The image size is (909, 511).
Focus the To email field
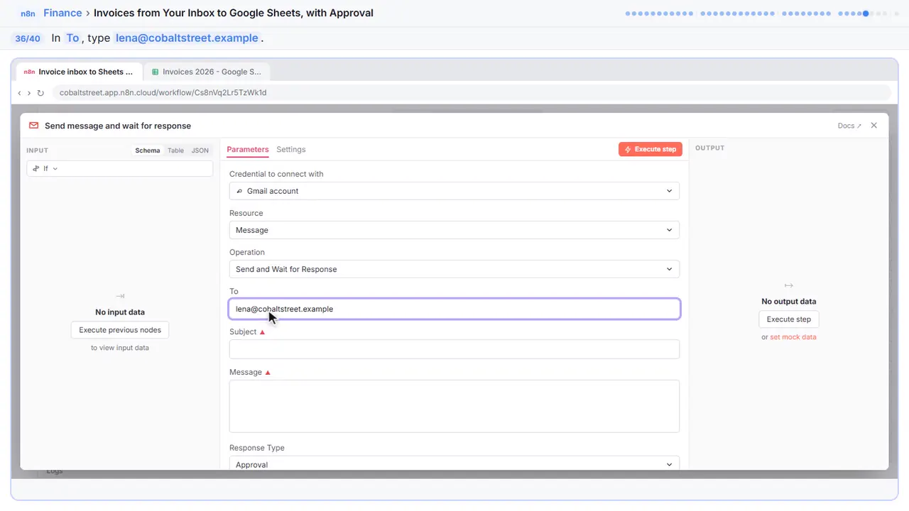tap(454, 309)
